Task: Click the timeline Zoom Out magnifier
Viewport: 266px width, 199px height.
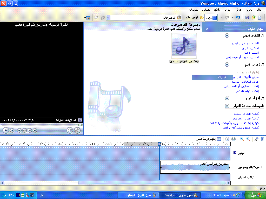Action: coord(242,139)
